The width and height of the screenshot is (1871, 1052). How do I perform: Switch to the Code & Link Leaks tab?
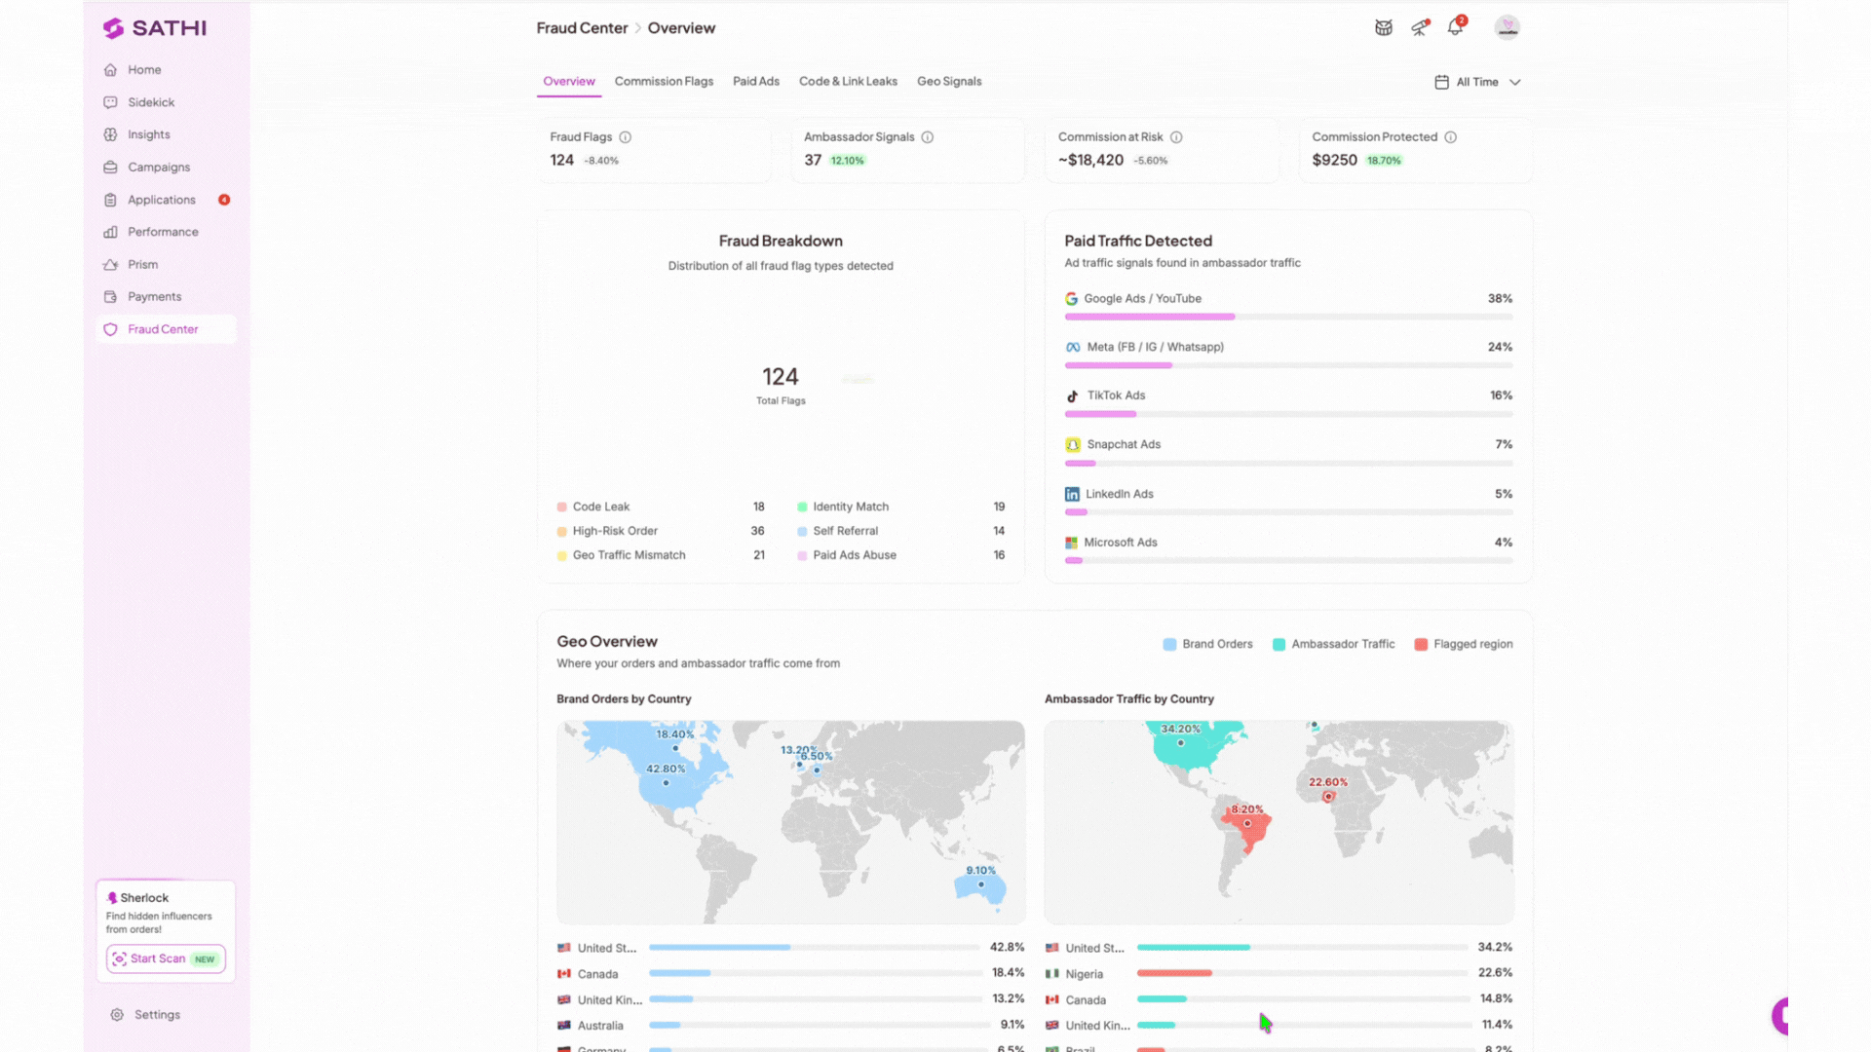click(x=848, y=82)
